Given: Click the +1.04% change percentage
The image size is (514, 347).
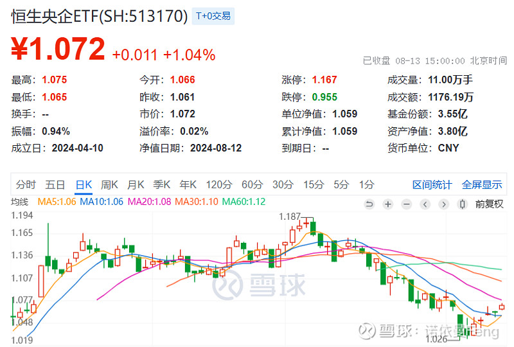Looking at the screenshot, I should pos(189,55).
